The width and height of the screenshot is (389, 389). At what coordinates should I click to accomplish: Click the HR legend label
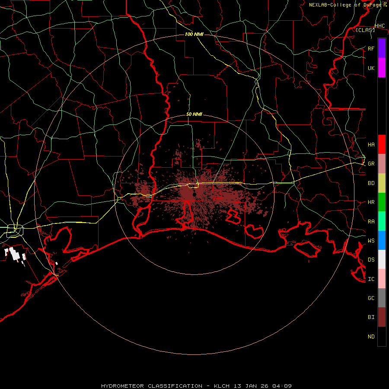(371, 202)
